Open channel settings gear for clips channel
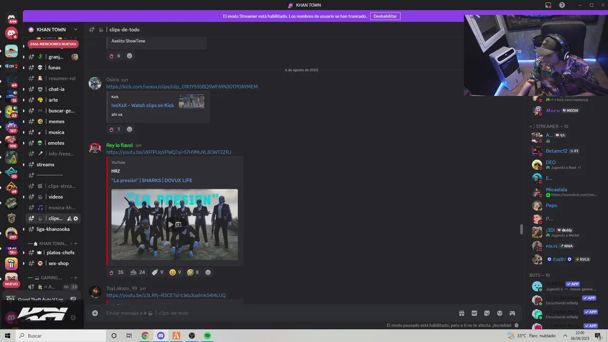Image resolution: width=608 pixels, height=342 pixels. pos(76,218)
